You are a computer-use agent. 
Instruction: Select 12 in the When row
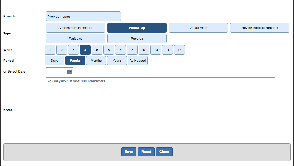179,50
